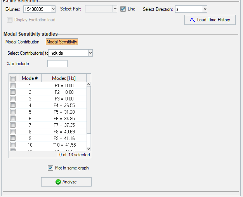Expand the Select Pair dropdown
The height and width of the screenshot is (197, 243).
pyautogui.click(x=115, y=9)
